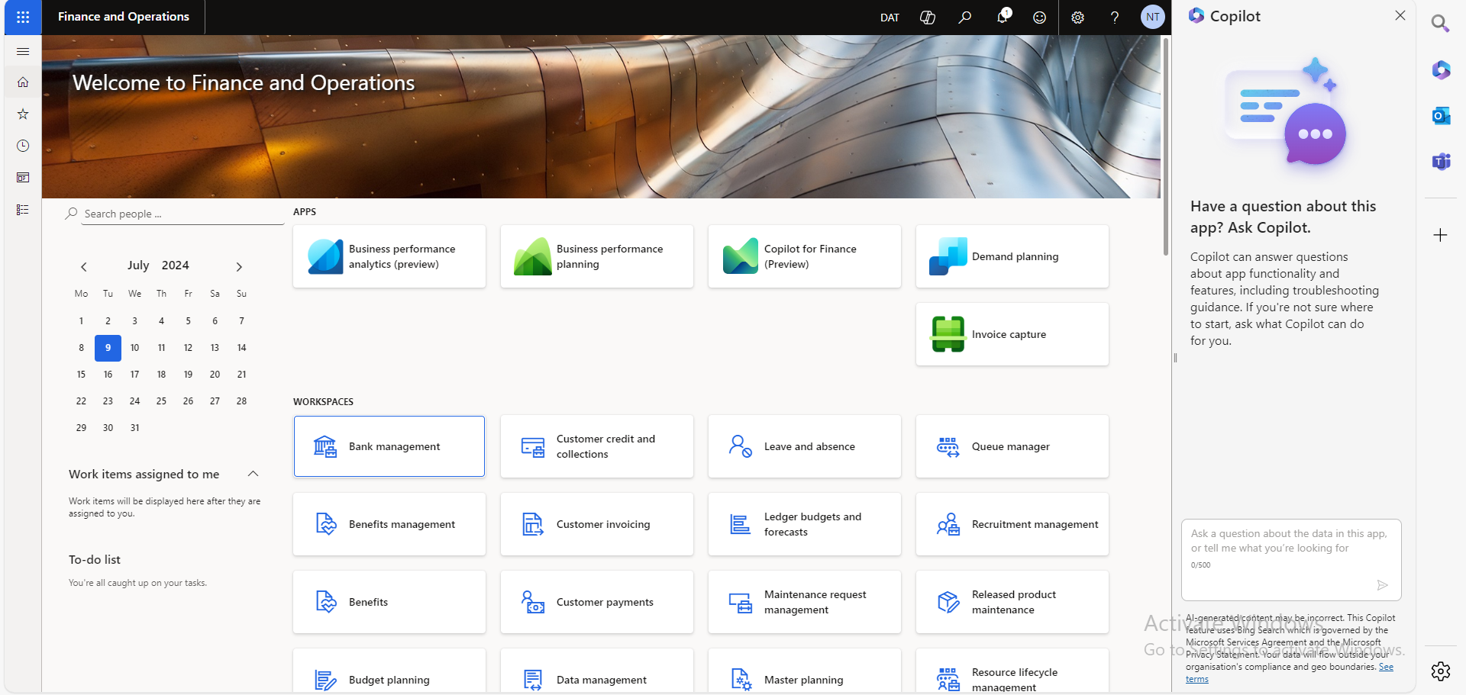This screenshot has height=695, width=1466.
Task: Open the Bank management workspace tile
Action: (x=389, y=446)
